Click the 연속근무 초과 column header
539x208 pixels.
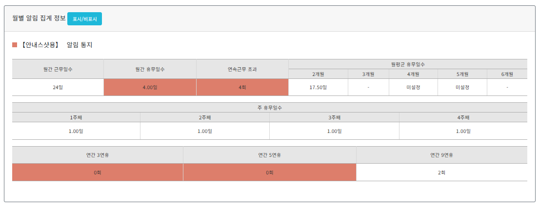pos(242,69)
